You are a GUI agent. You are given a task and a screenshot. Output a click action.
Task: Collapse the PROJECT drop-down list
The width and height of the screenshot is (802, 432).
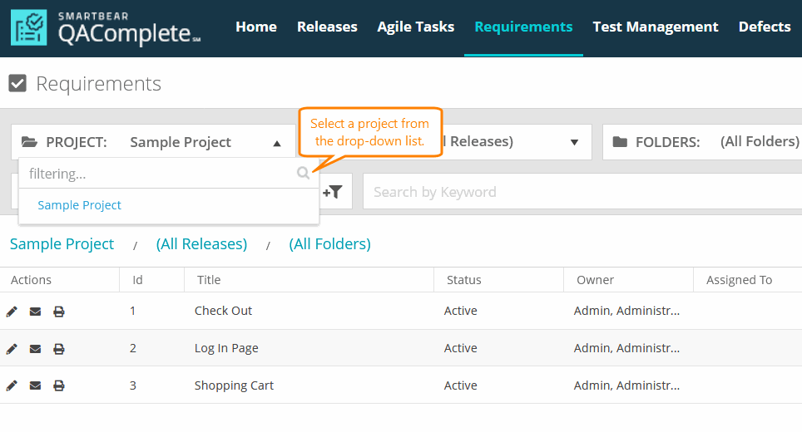coord(277,143)
